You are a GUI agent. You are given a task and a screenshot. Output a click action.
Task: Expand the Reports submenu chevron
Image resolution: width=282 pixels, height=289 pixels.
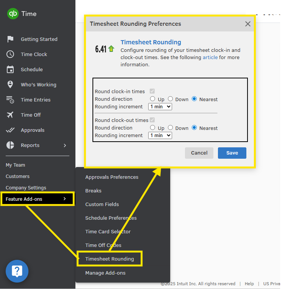65,145
